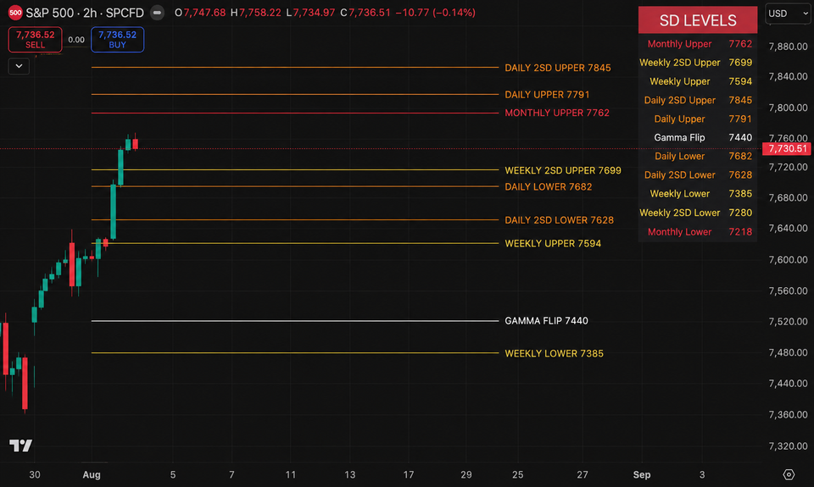814x487 pixels.
Task: Click the Daily Lower table row
Action: [698, 156]
